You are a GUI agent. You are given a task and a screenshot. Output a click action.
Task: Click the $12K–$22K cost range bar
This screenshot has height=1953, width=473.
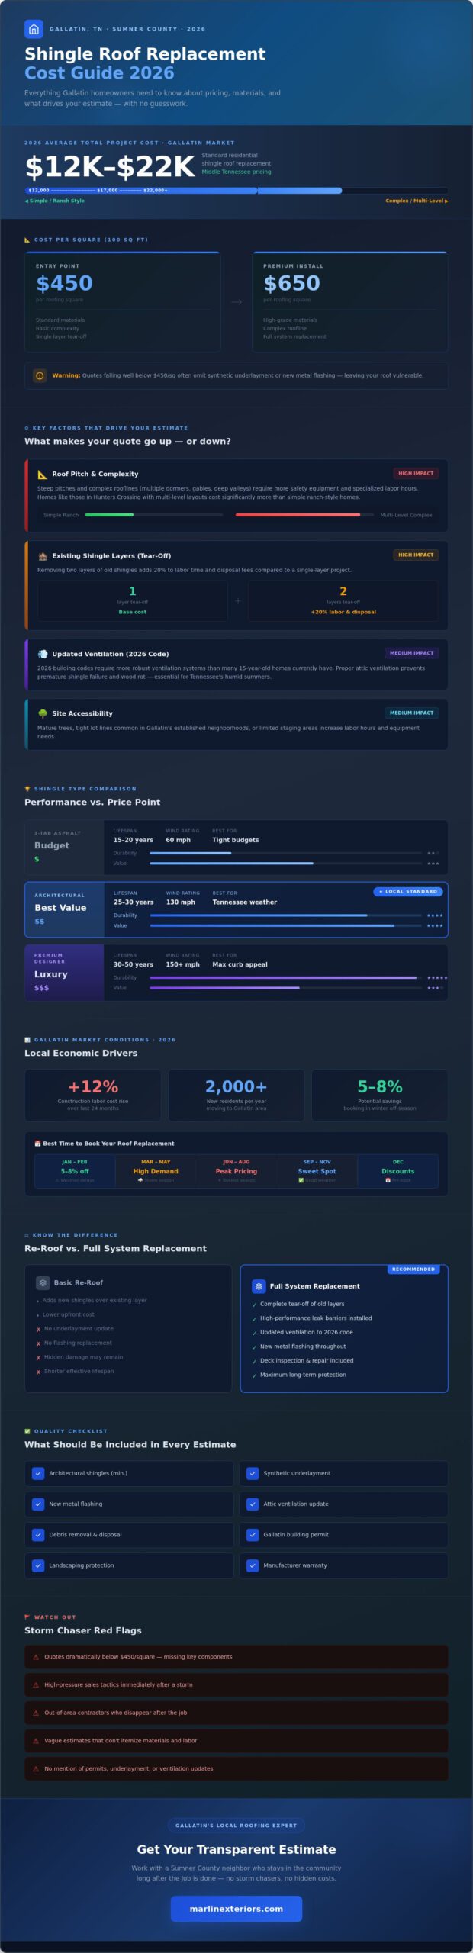click(236, 190)
